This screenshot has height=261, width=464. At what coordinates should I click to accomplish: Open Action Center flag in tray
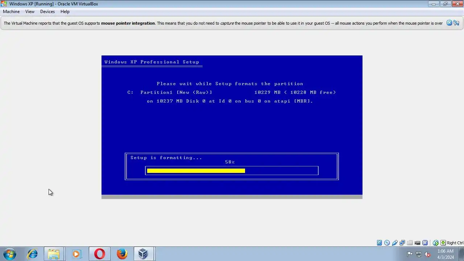[410, 254]
